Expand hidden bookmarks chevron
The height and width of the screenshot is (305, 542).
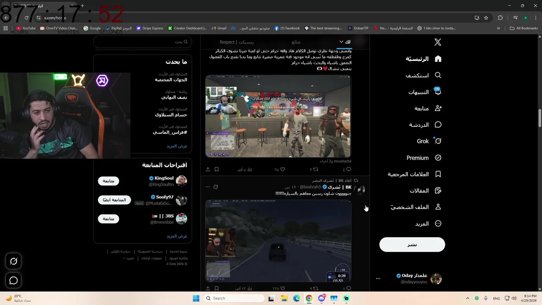click(498, 28)
